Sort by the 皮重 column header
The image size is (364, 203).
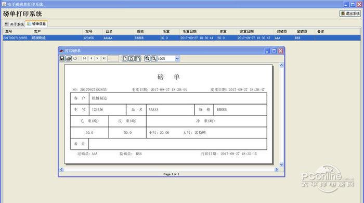click(x=227, y=31)
